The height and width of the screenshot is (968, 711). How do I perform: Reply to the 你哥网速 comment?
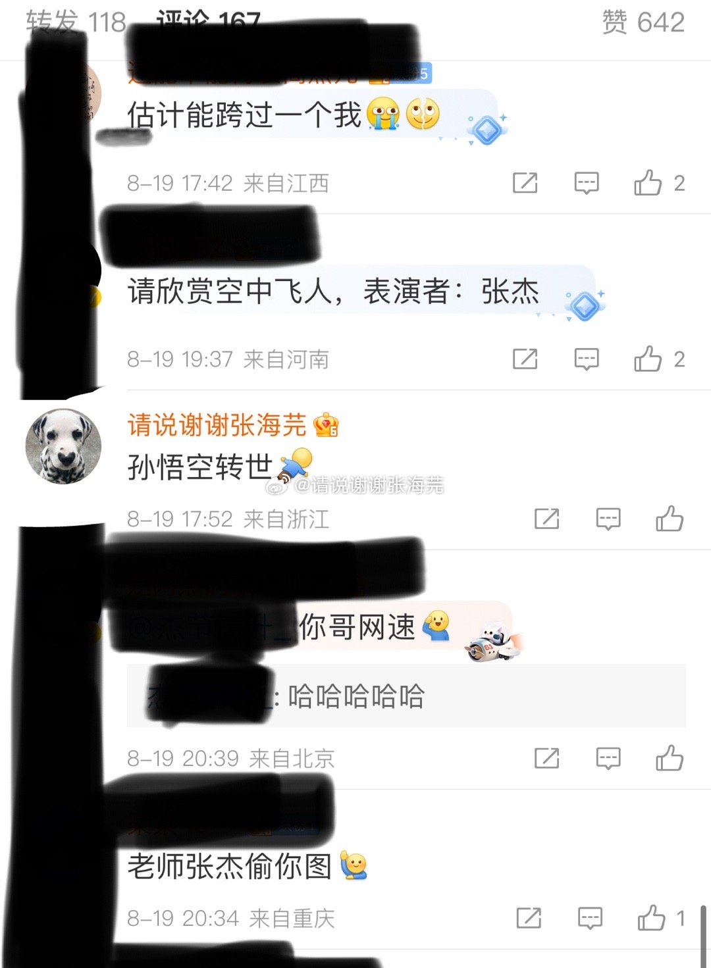click(608, 759)
